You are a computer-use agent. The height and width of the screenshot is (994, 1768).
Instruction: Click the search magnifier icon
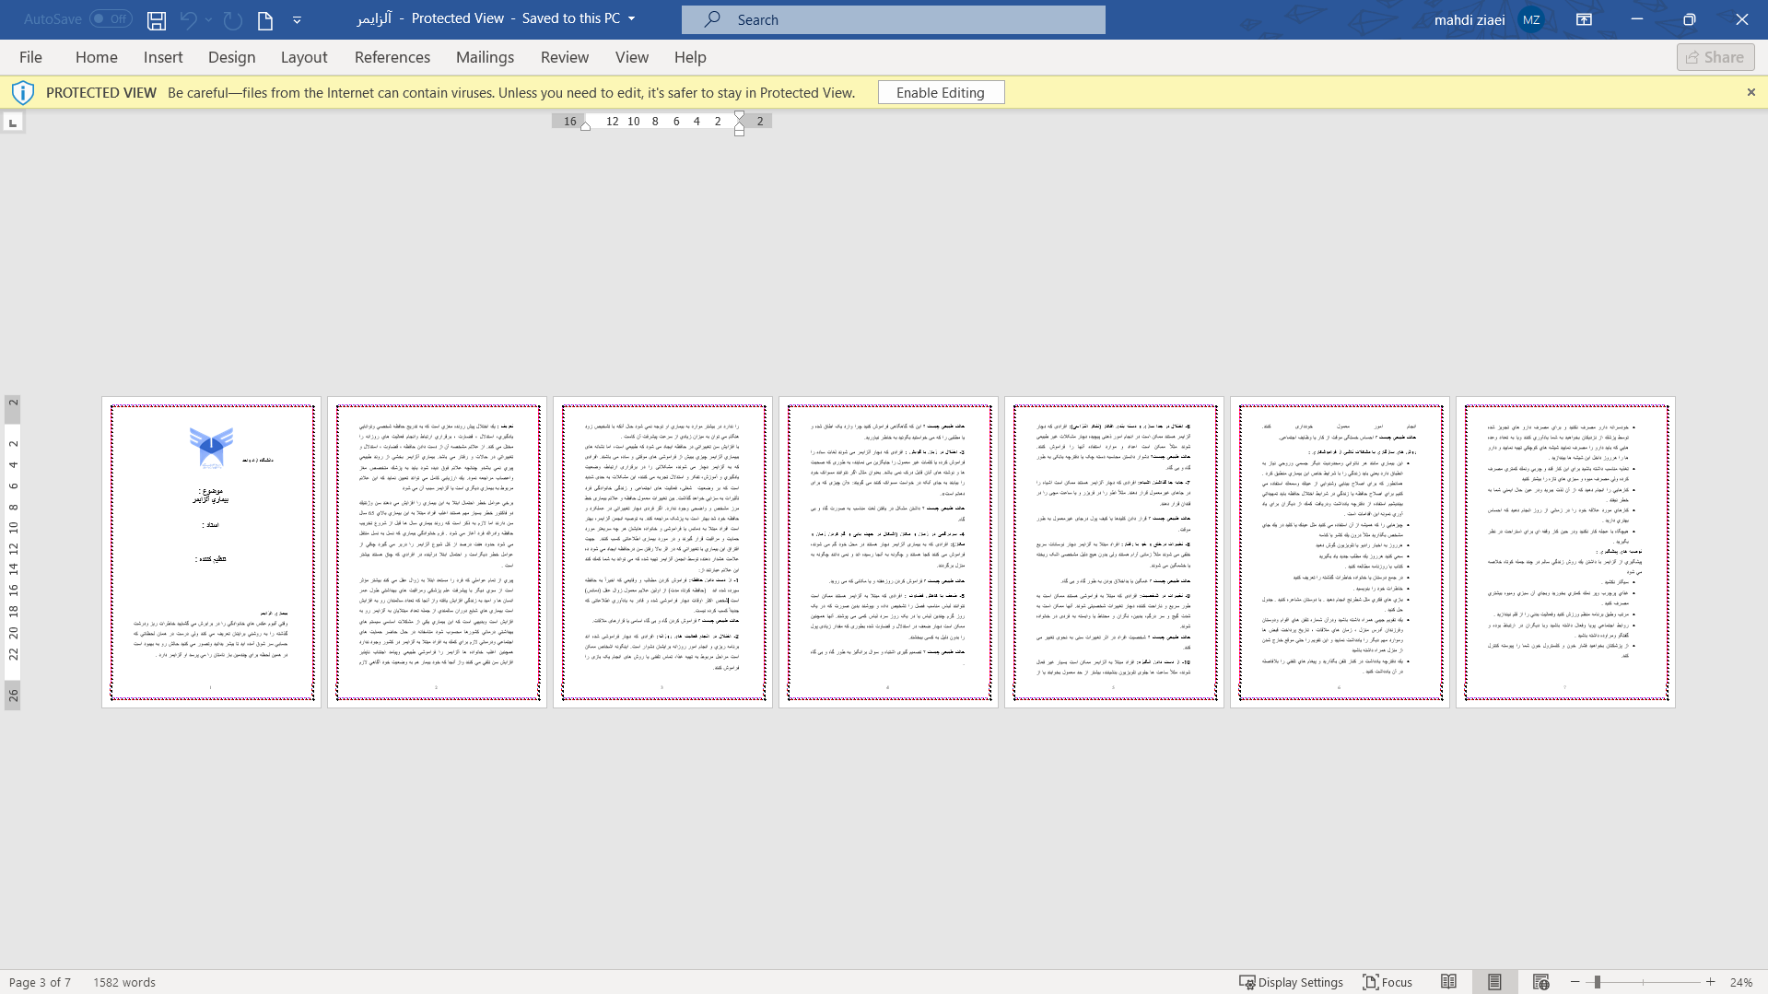[x=712, y=19]
